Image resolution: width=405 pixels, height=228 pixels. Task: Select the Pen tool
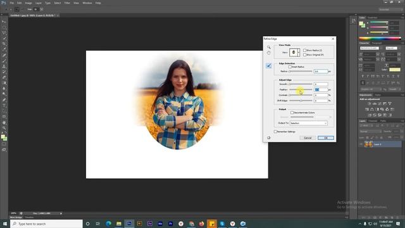click(x=4, y=100)
